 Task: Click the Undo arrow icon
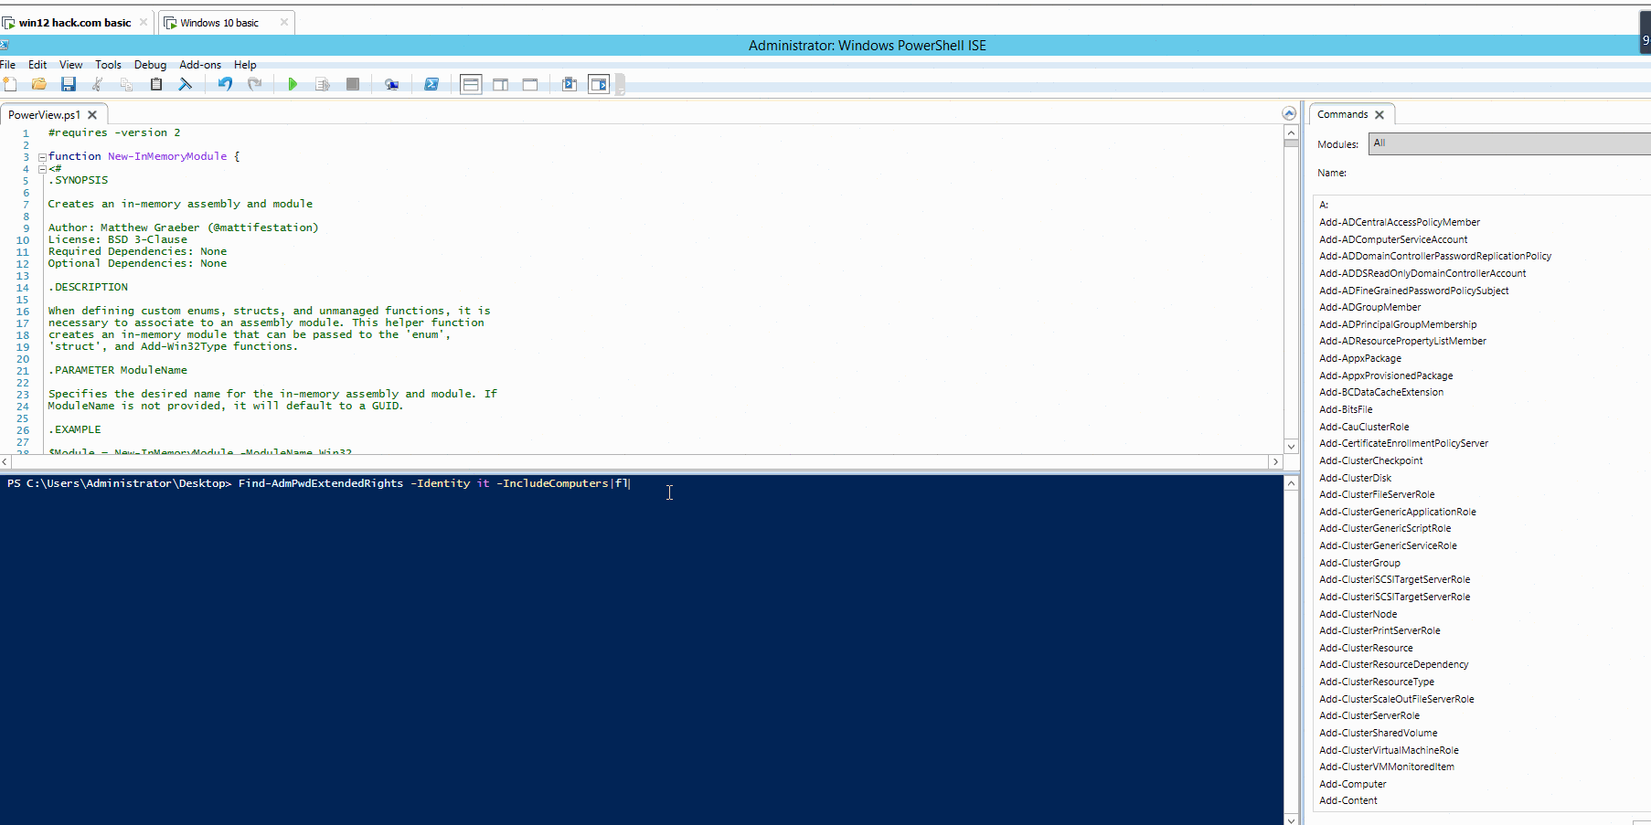(225, 84)
